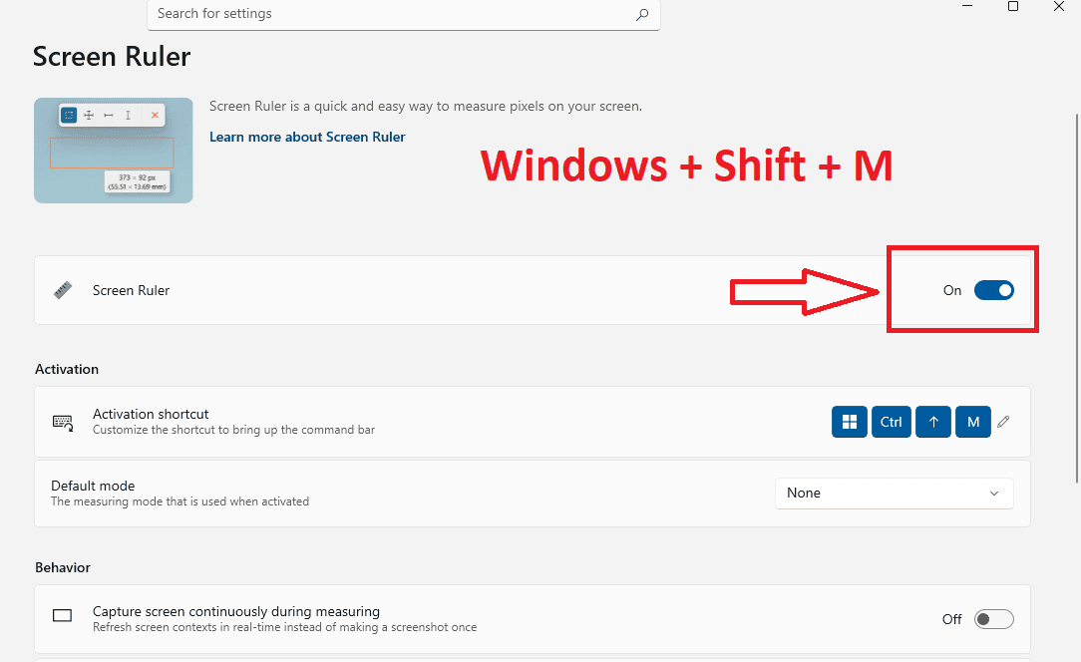Viewport: 1081px width, 662px height.
Task: Click the Screen Ruler page title
Action: coord(112,57)
